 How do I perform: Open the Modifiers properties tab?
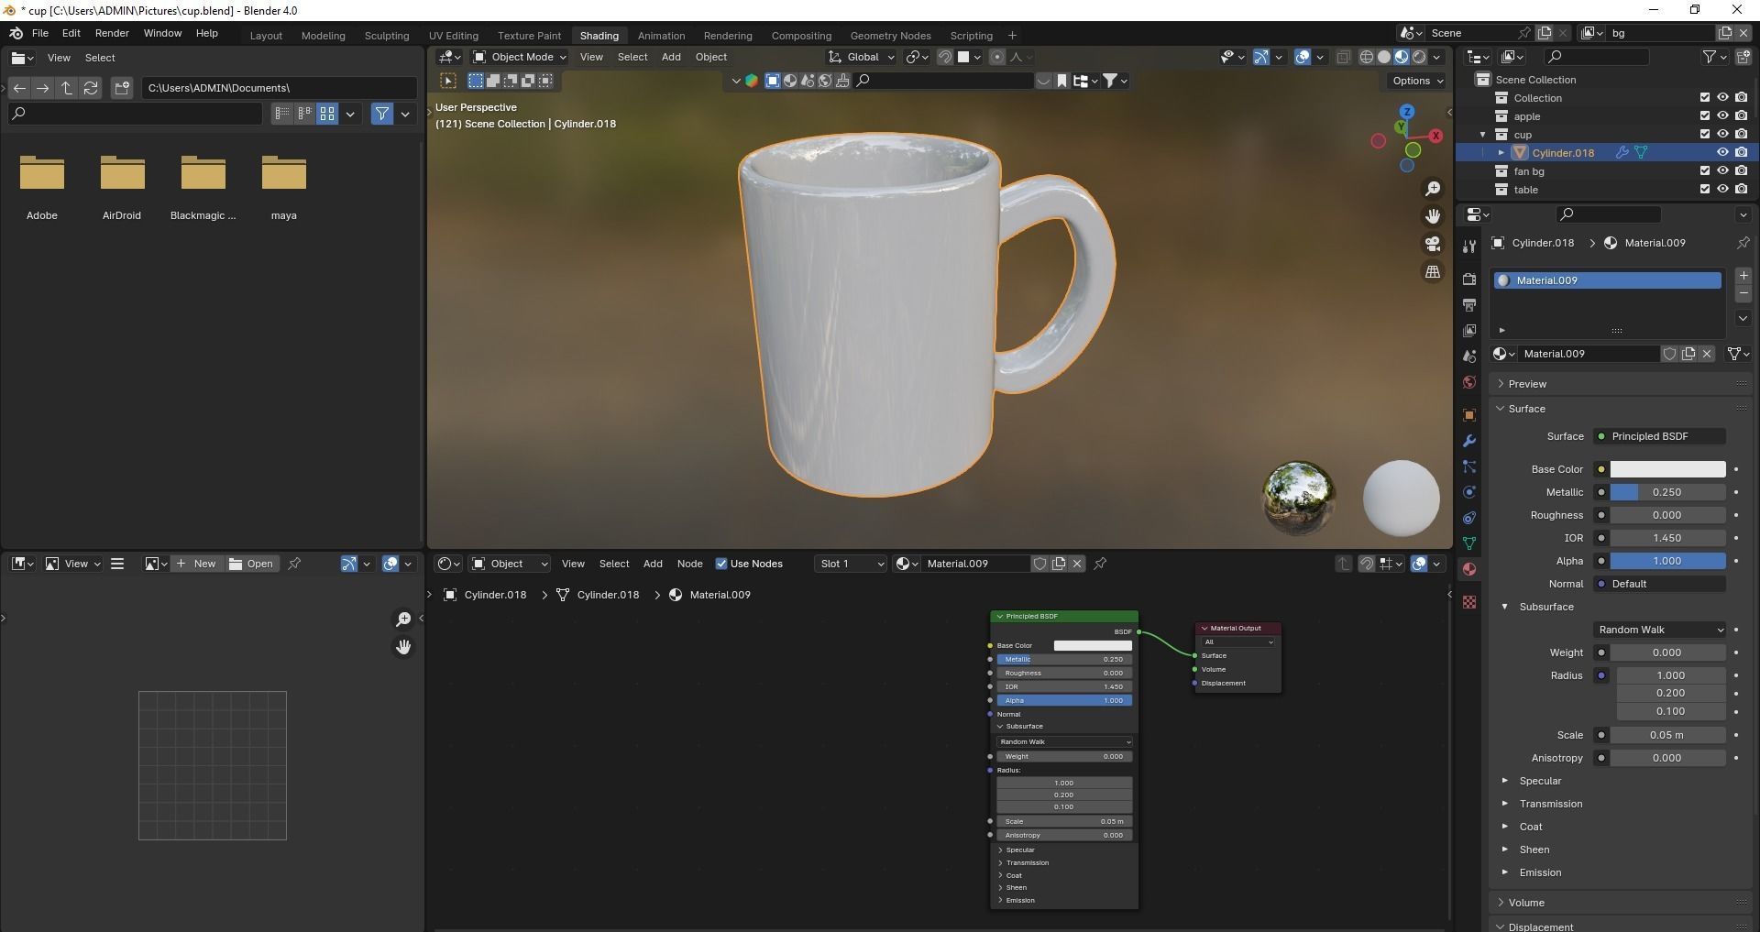[1469, 441]
